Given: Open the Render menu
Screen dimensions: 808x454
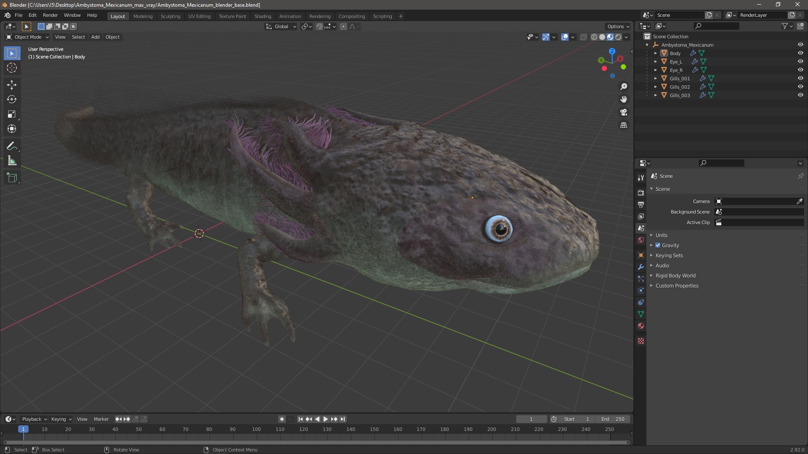Looking at the screenshot, I should (50, 15).
